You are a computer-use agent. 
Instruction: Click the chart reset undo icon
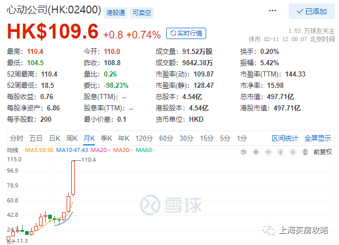coord(244,152)
